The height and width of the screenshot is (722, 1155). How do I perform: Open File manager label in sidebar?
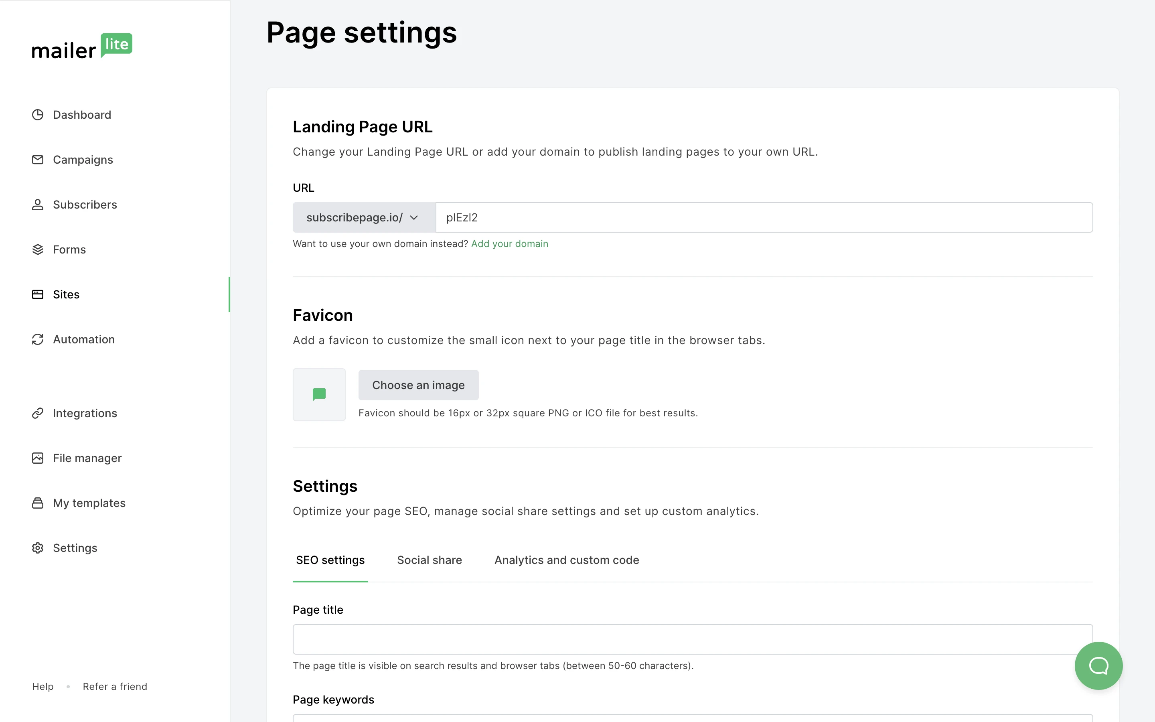[87, 458]
